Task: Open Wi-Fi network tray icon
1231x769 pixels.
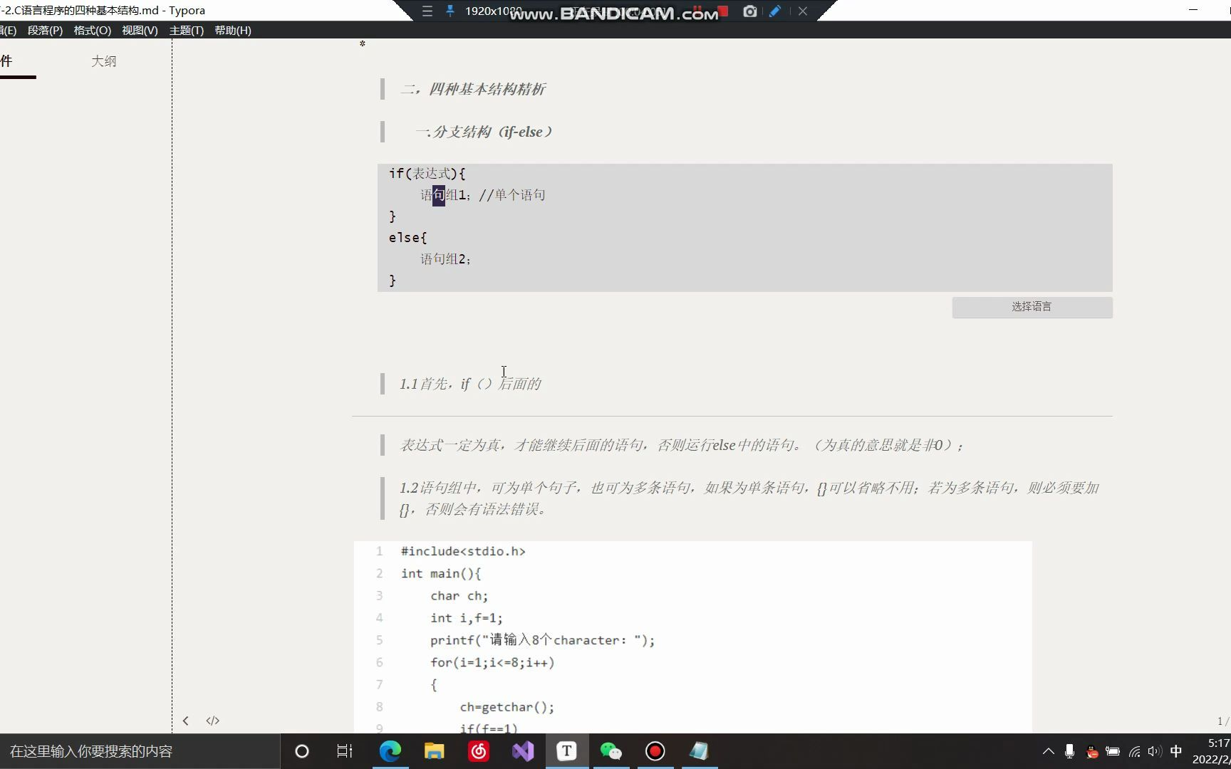Action: [1134, 751]
